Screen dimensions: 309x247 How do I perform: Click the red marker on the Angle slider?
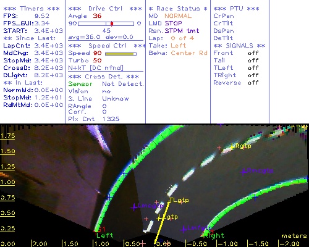tap(112, 23)
